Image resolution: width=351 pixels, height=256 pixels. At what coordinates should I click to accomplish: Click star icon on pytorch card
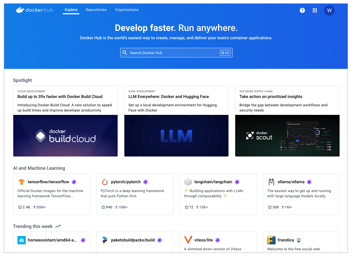(x=103, y=207)
